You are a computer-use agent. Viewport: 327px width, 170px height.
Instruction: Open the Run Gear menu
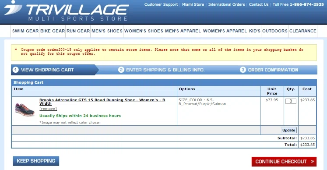pyautogui.click(x=78, y=31)
